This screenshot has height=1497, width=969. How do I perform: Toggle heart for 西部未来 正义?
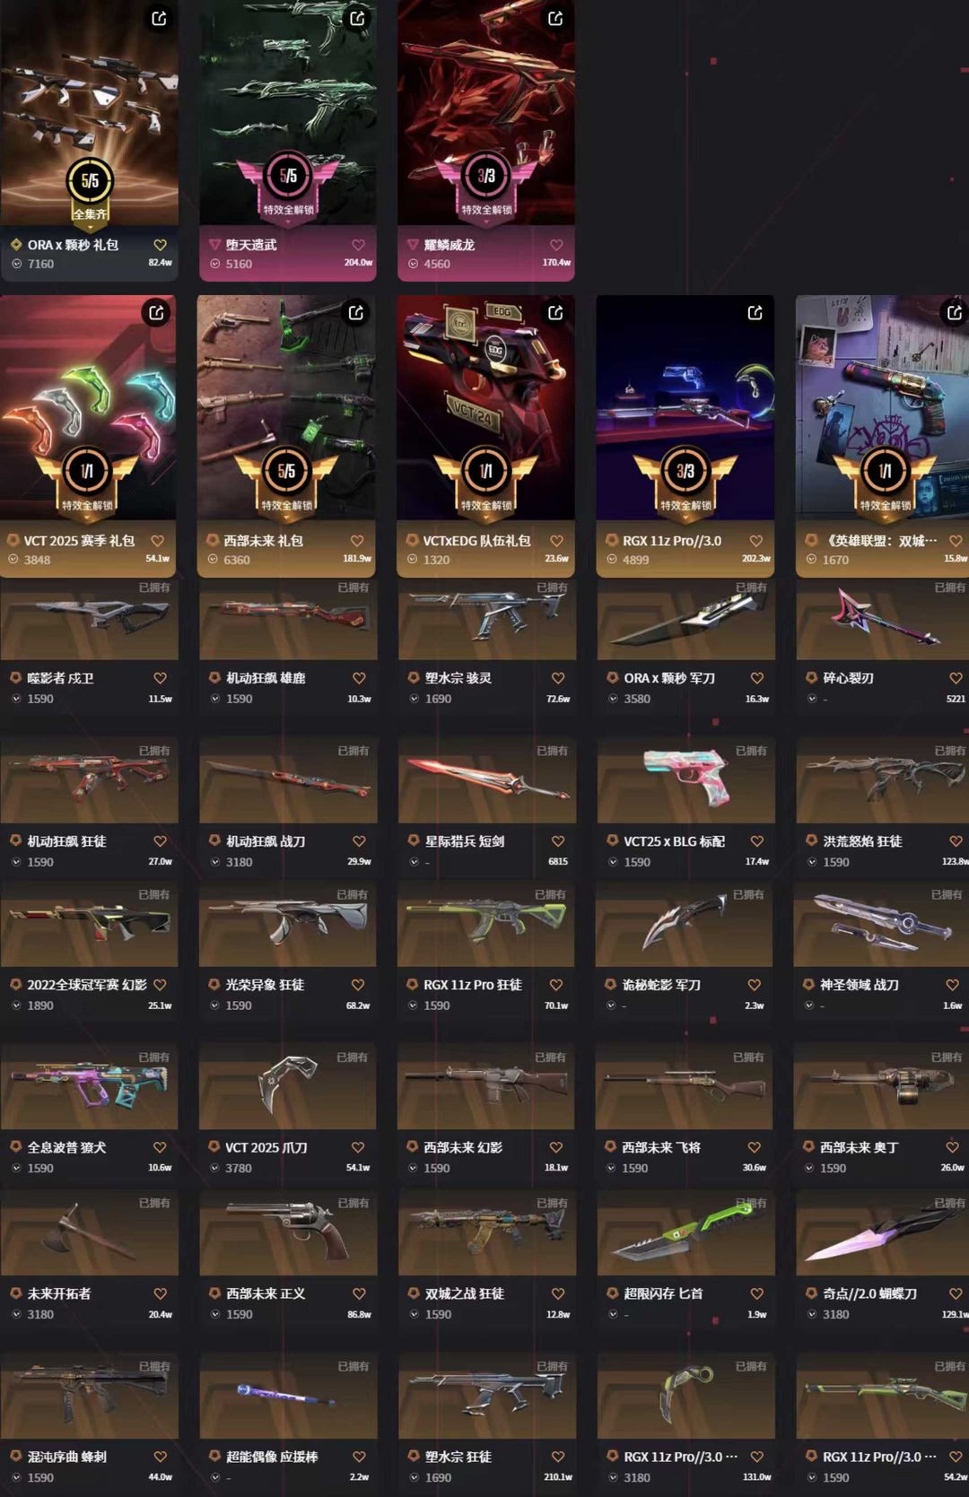(359, 1293)
